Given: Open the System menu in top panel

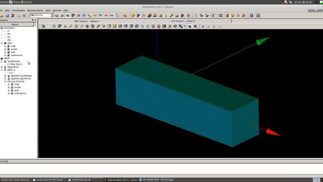Looking at the screenshot, I should 27,2.
